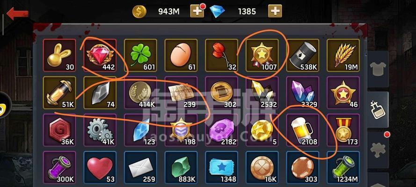Select the purple skull gem item 2182

(x=222, y=130)
